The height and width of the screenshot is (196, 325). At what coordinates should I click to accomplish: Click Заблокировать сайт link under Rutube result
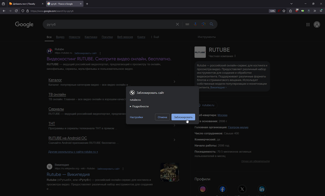tap(85, 53)
